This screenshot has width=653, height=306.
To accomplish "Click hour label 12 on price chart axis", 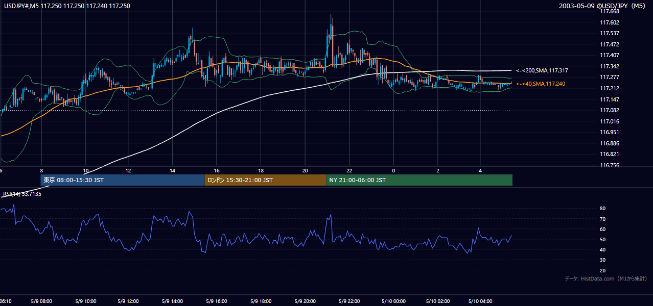I will point(129,170).
